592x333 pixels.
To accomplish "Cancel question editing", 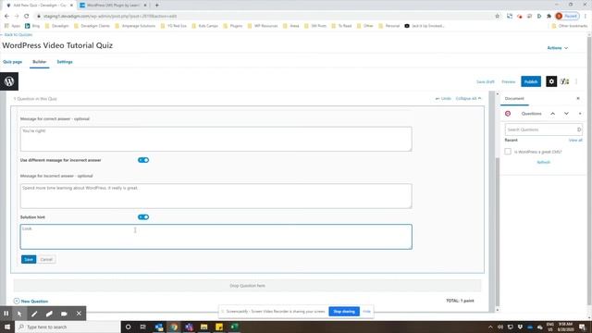I will [x=46, y=259].
